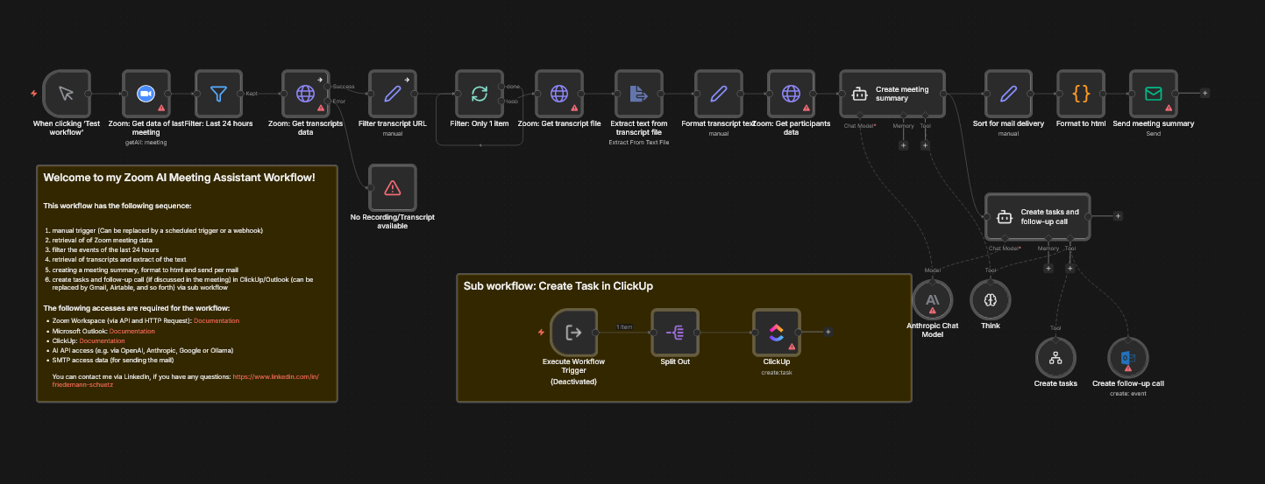Open the Microsoft Outlook Documentation link
1265x484 pixels.
tap(131, 331)
